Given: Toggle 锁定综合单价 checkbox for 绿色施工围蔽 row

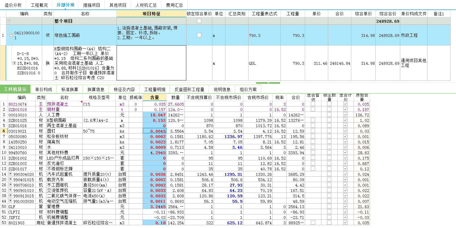Looking at the screenshot, I should click(199, 35).
